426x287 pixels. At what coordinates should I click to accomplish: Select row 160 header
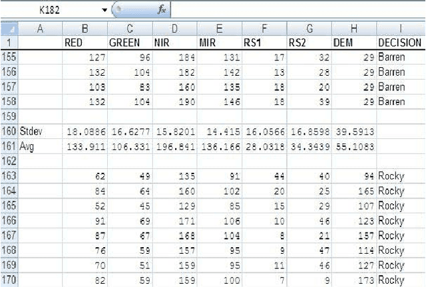(9, 130)
